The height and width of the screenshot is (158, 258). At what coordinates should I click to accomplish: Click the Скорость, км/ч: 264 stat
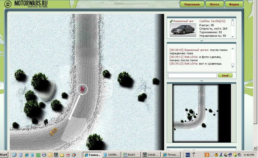coord(213,29)
